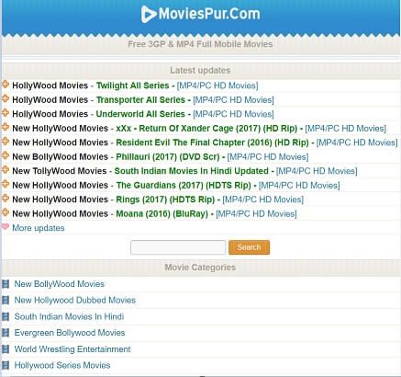Open Resident Evil The Final Chapter link
Image resolution: width=401 pixels, height=377 pixels.
212,143
